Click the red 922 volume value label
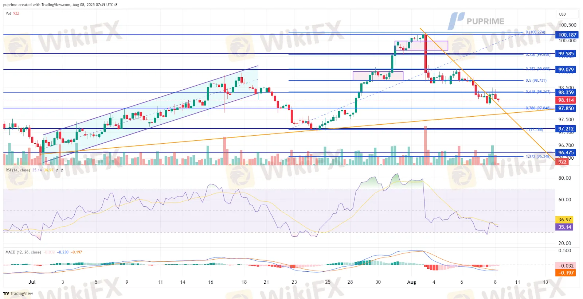The width and height of the screenshot is (583, 299). click(x=562, y=162)
